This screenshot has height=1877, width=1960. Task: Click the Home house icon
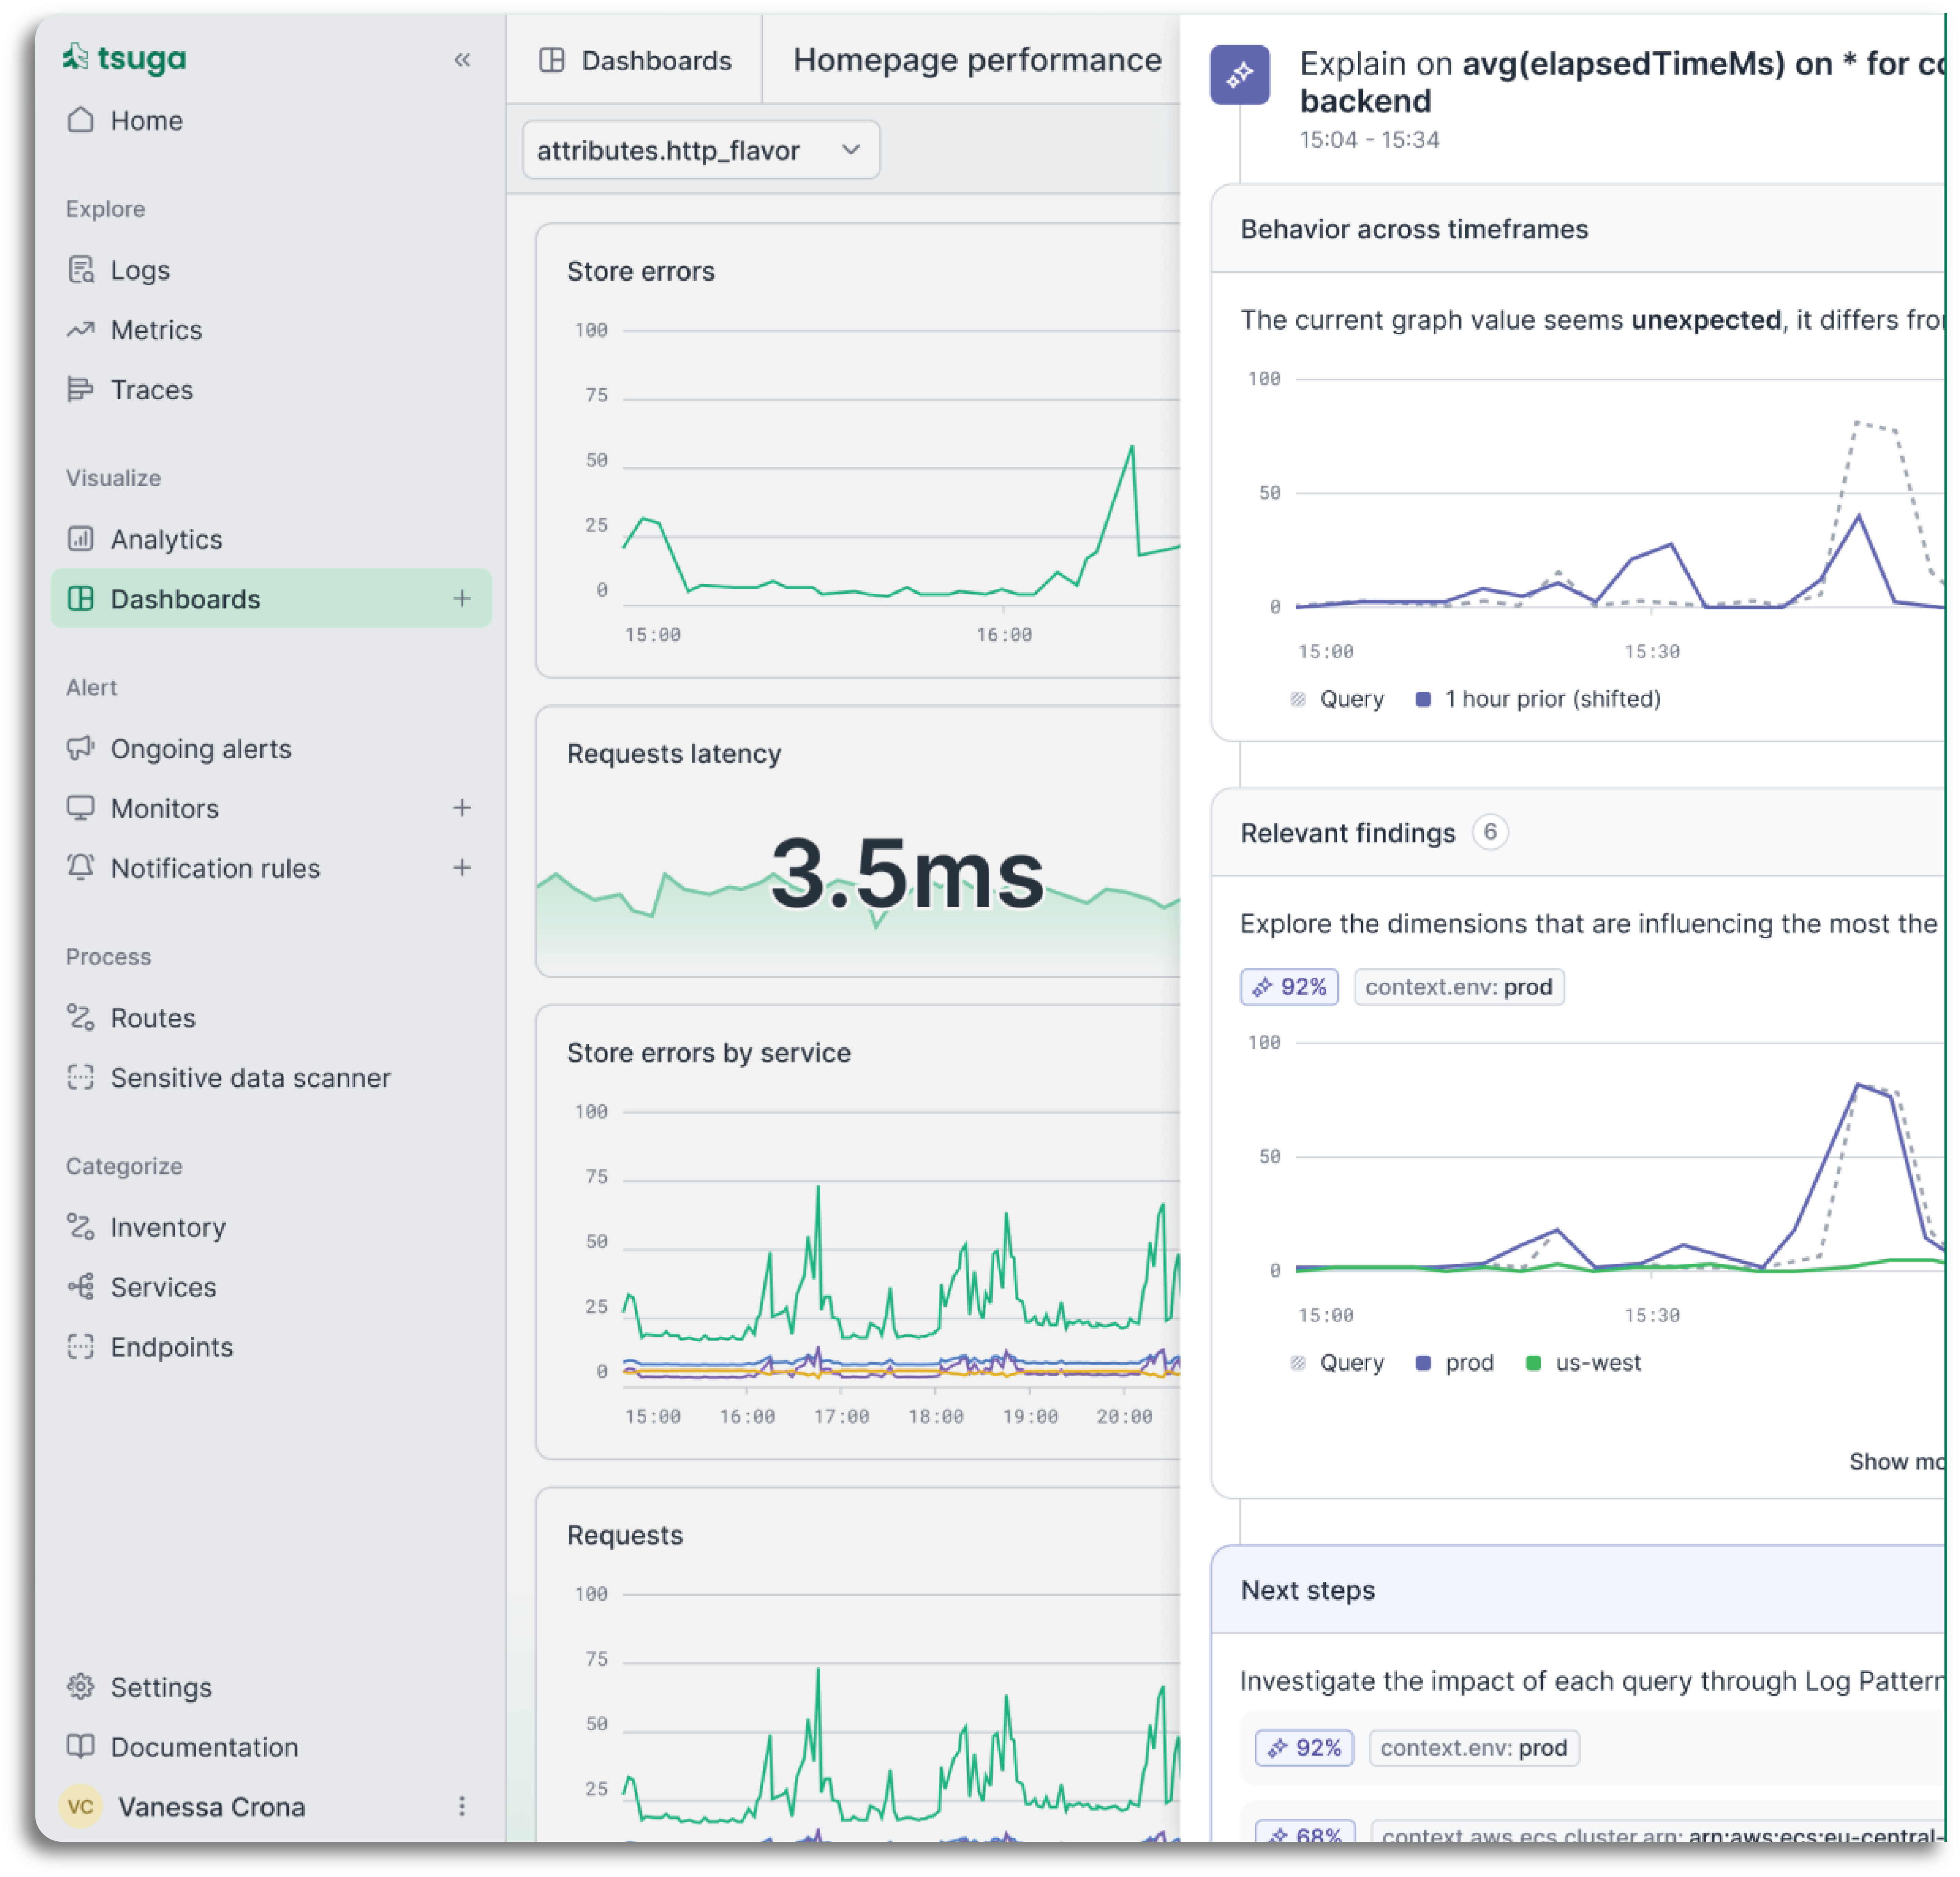80,120
